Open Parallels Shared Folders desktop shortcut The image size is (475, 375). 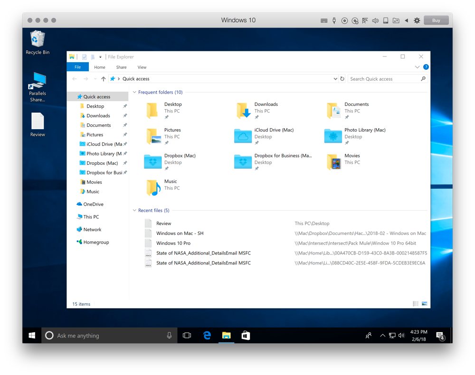tap(38, 87)
